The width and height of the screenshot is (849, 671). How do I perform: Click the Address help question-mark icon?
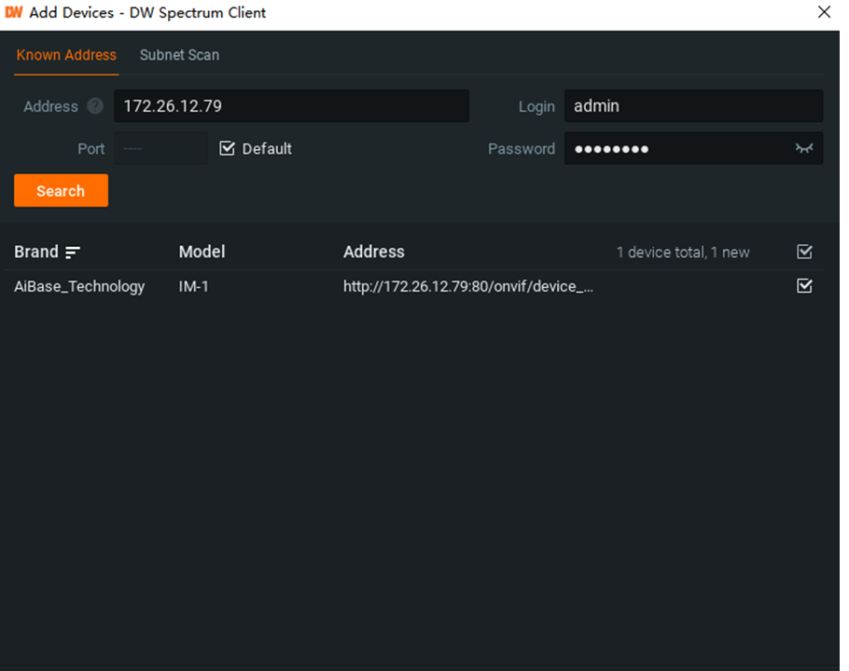(x=95, y=106)
